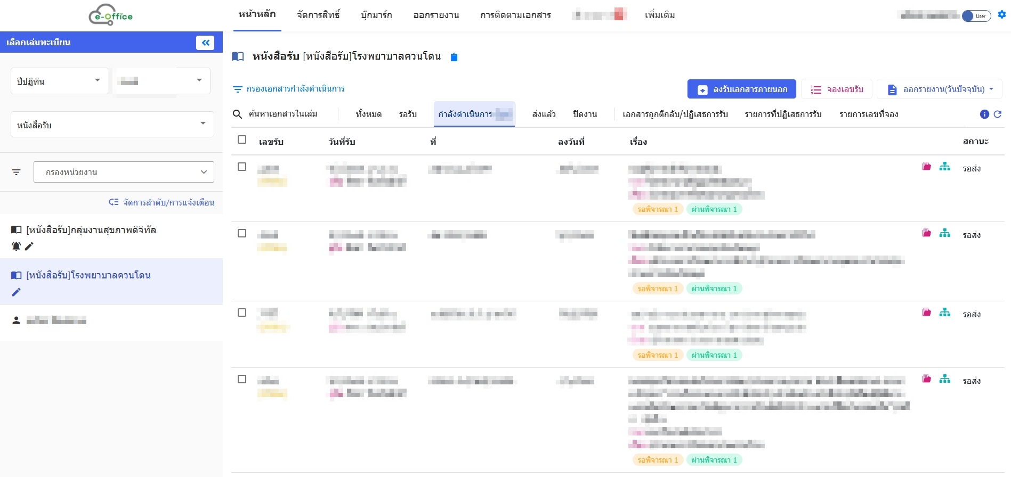
Task: Open the organization tree icon in second row
Action: [x=945, y=233]
